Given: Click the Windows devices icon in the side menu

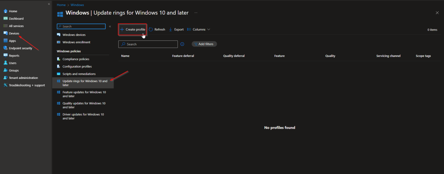Looking at the screenshot, I should point(59,35).
